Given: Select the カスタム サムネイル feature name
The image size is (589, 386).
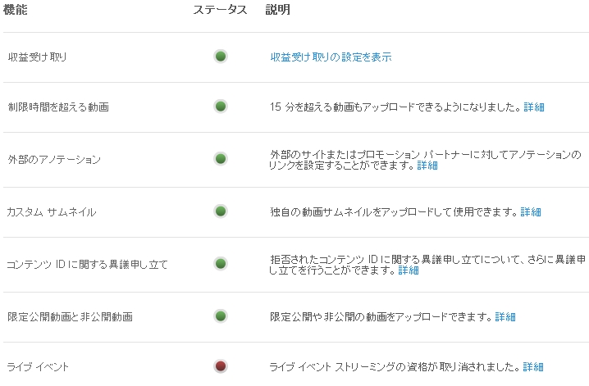Looking at the screenshot, I should click(51, 212).
